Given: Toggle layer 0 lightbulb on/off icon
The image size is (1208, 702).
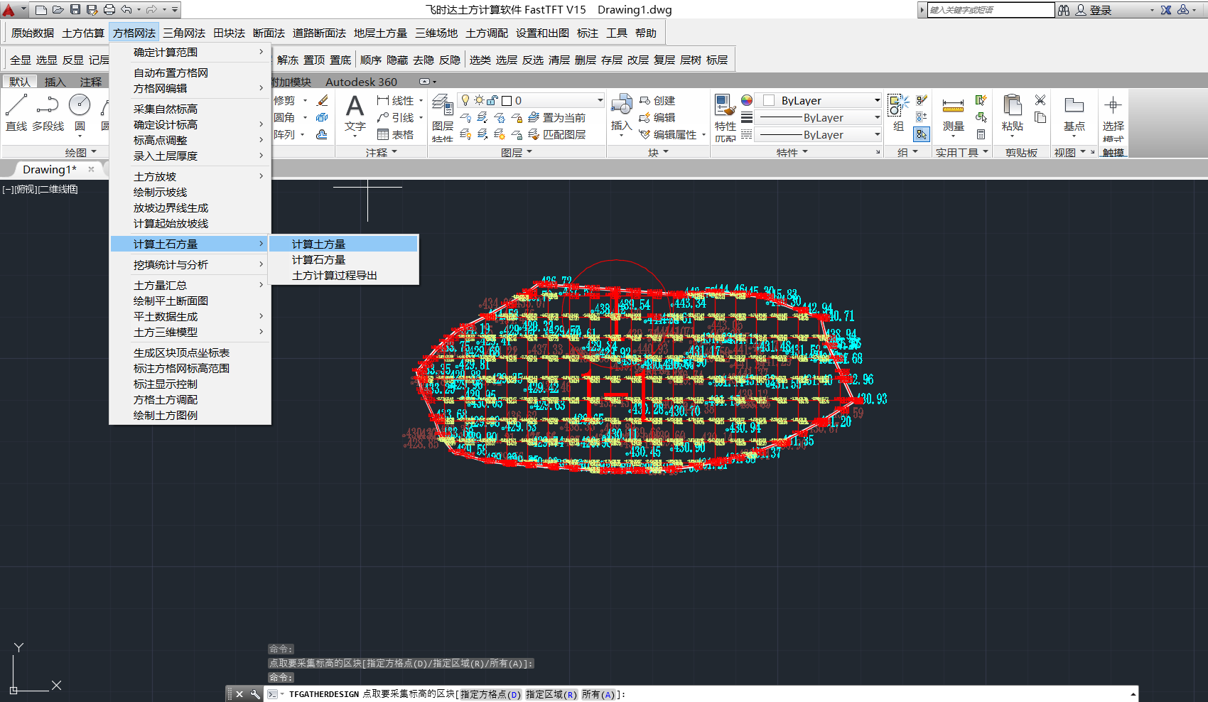Looking at the screenshot, I should click(x=465, y=100).
